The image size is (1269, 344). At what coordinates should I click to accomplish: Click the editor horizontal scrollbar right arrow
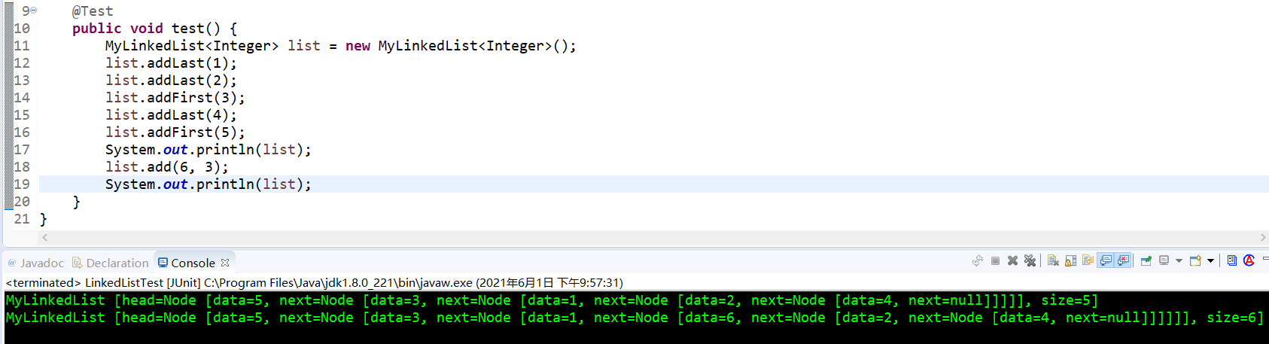click(x=1263, y=237)
